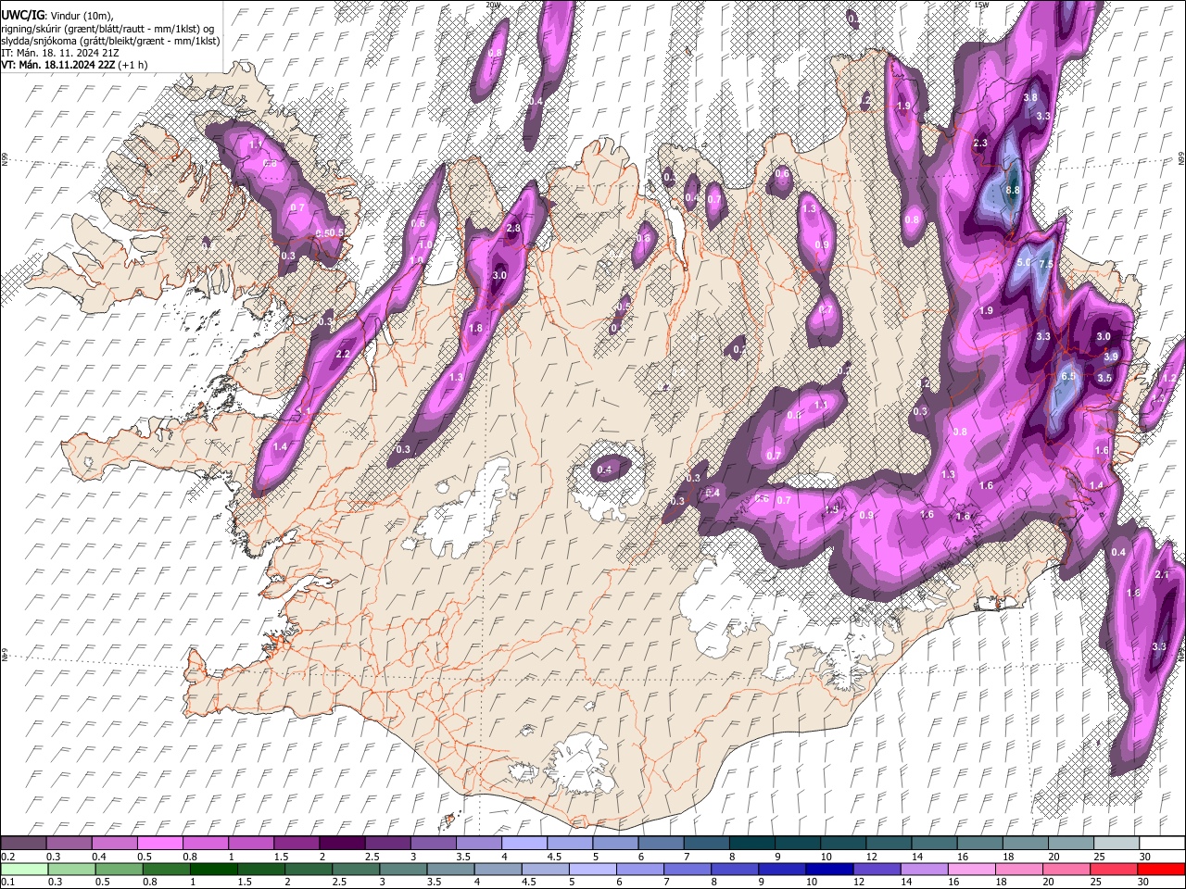Select the darkest green swatch starting at 1
1186x889 pixels.
point(213,869)
